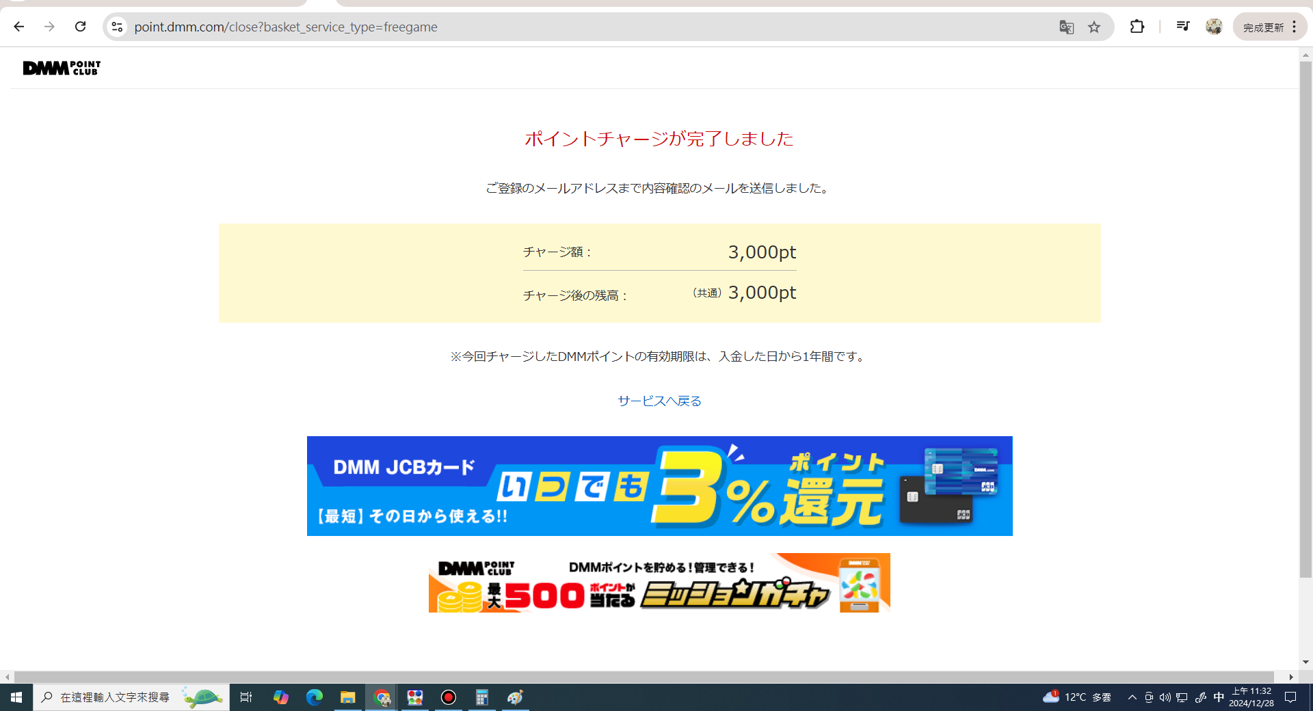Open the notification center icon
This screenshot has height=711, width=1313.
1290,697
